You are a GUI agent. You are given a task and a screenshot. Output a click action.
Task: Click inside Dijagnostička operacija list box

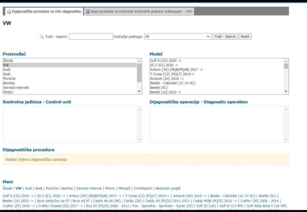pyautogui.click(x=219, y=124)
